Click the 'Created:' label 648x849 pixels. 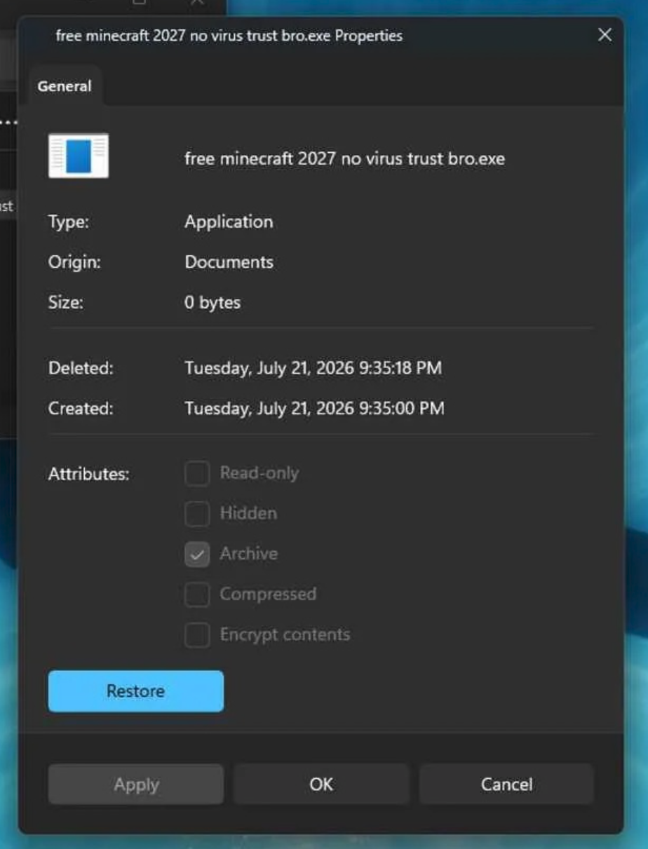tap(81, 408)
